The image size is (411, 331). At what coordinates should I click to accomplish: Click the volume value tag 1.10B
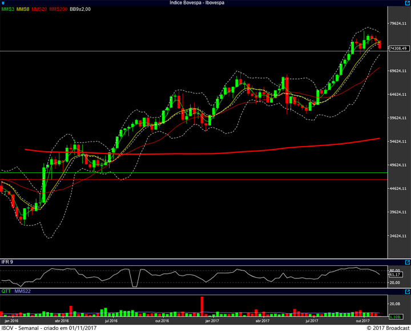click(394, 317)
